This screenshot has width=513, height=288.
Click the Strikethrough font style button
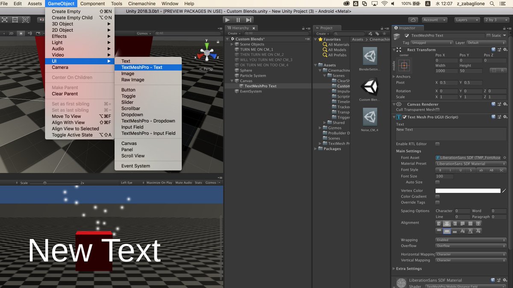click(x=471, y=170)
